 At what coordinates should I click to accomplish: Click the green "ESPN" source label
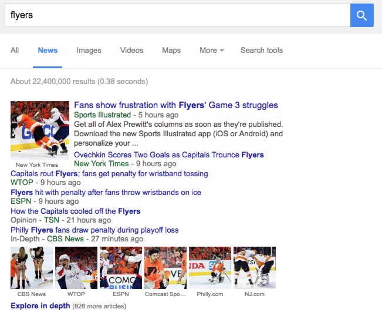21,201
